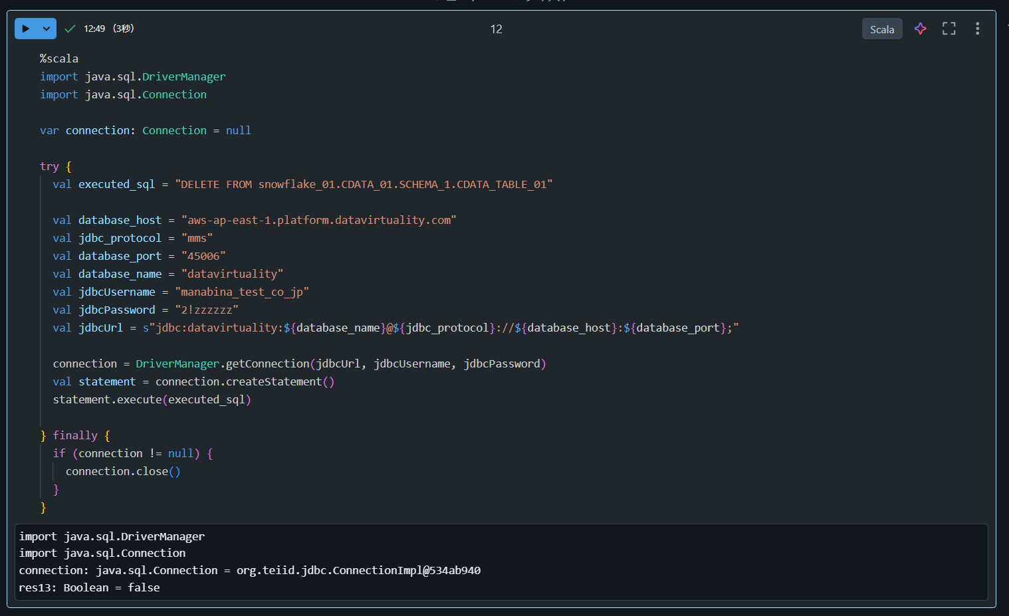Click output line import java.sql.DriverManager

pyautogui.click(x=112, y=536)
